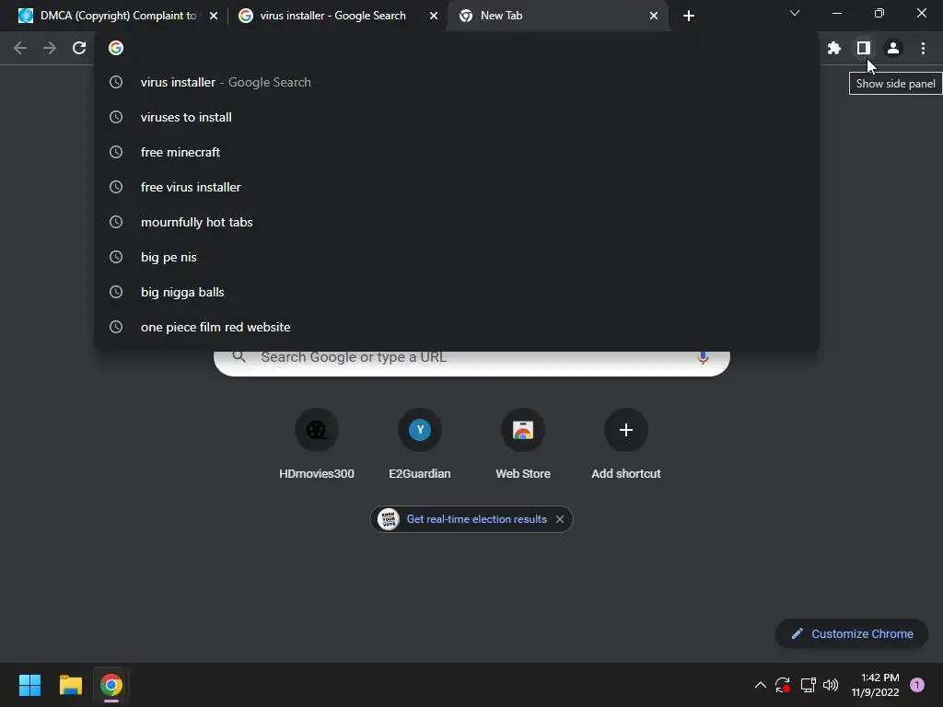Choose suggestion 'free virus installer'
Image resolution: width=943 pixels, height=707 pixels.
pyautogui.click(x=457, y=187)
